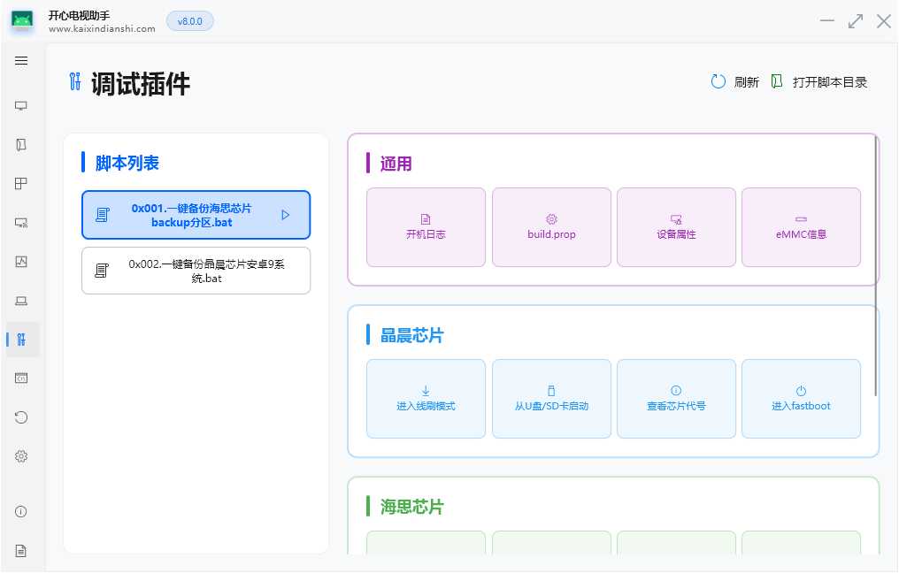
Task: Run the selected 0x001 backup script
Action: click(287, 214)
